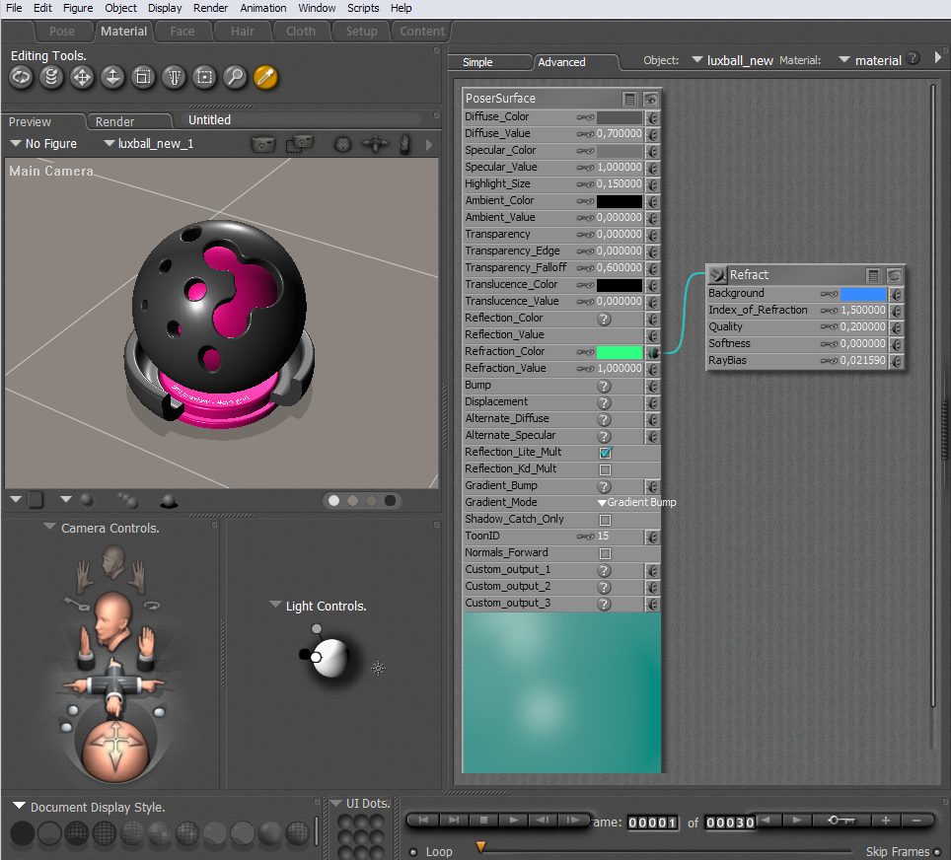Click the Edit Keyframes key icon
951x860 pixels.
pos(843,821)
